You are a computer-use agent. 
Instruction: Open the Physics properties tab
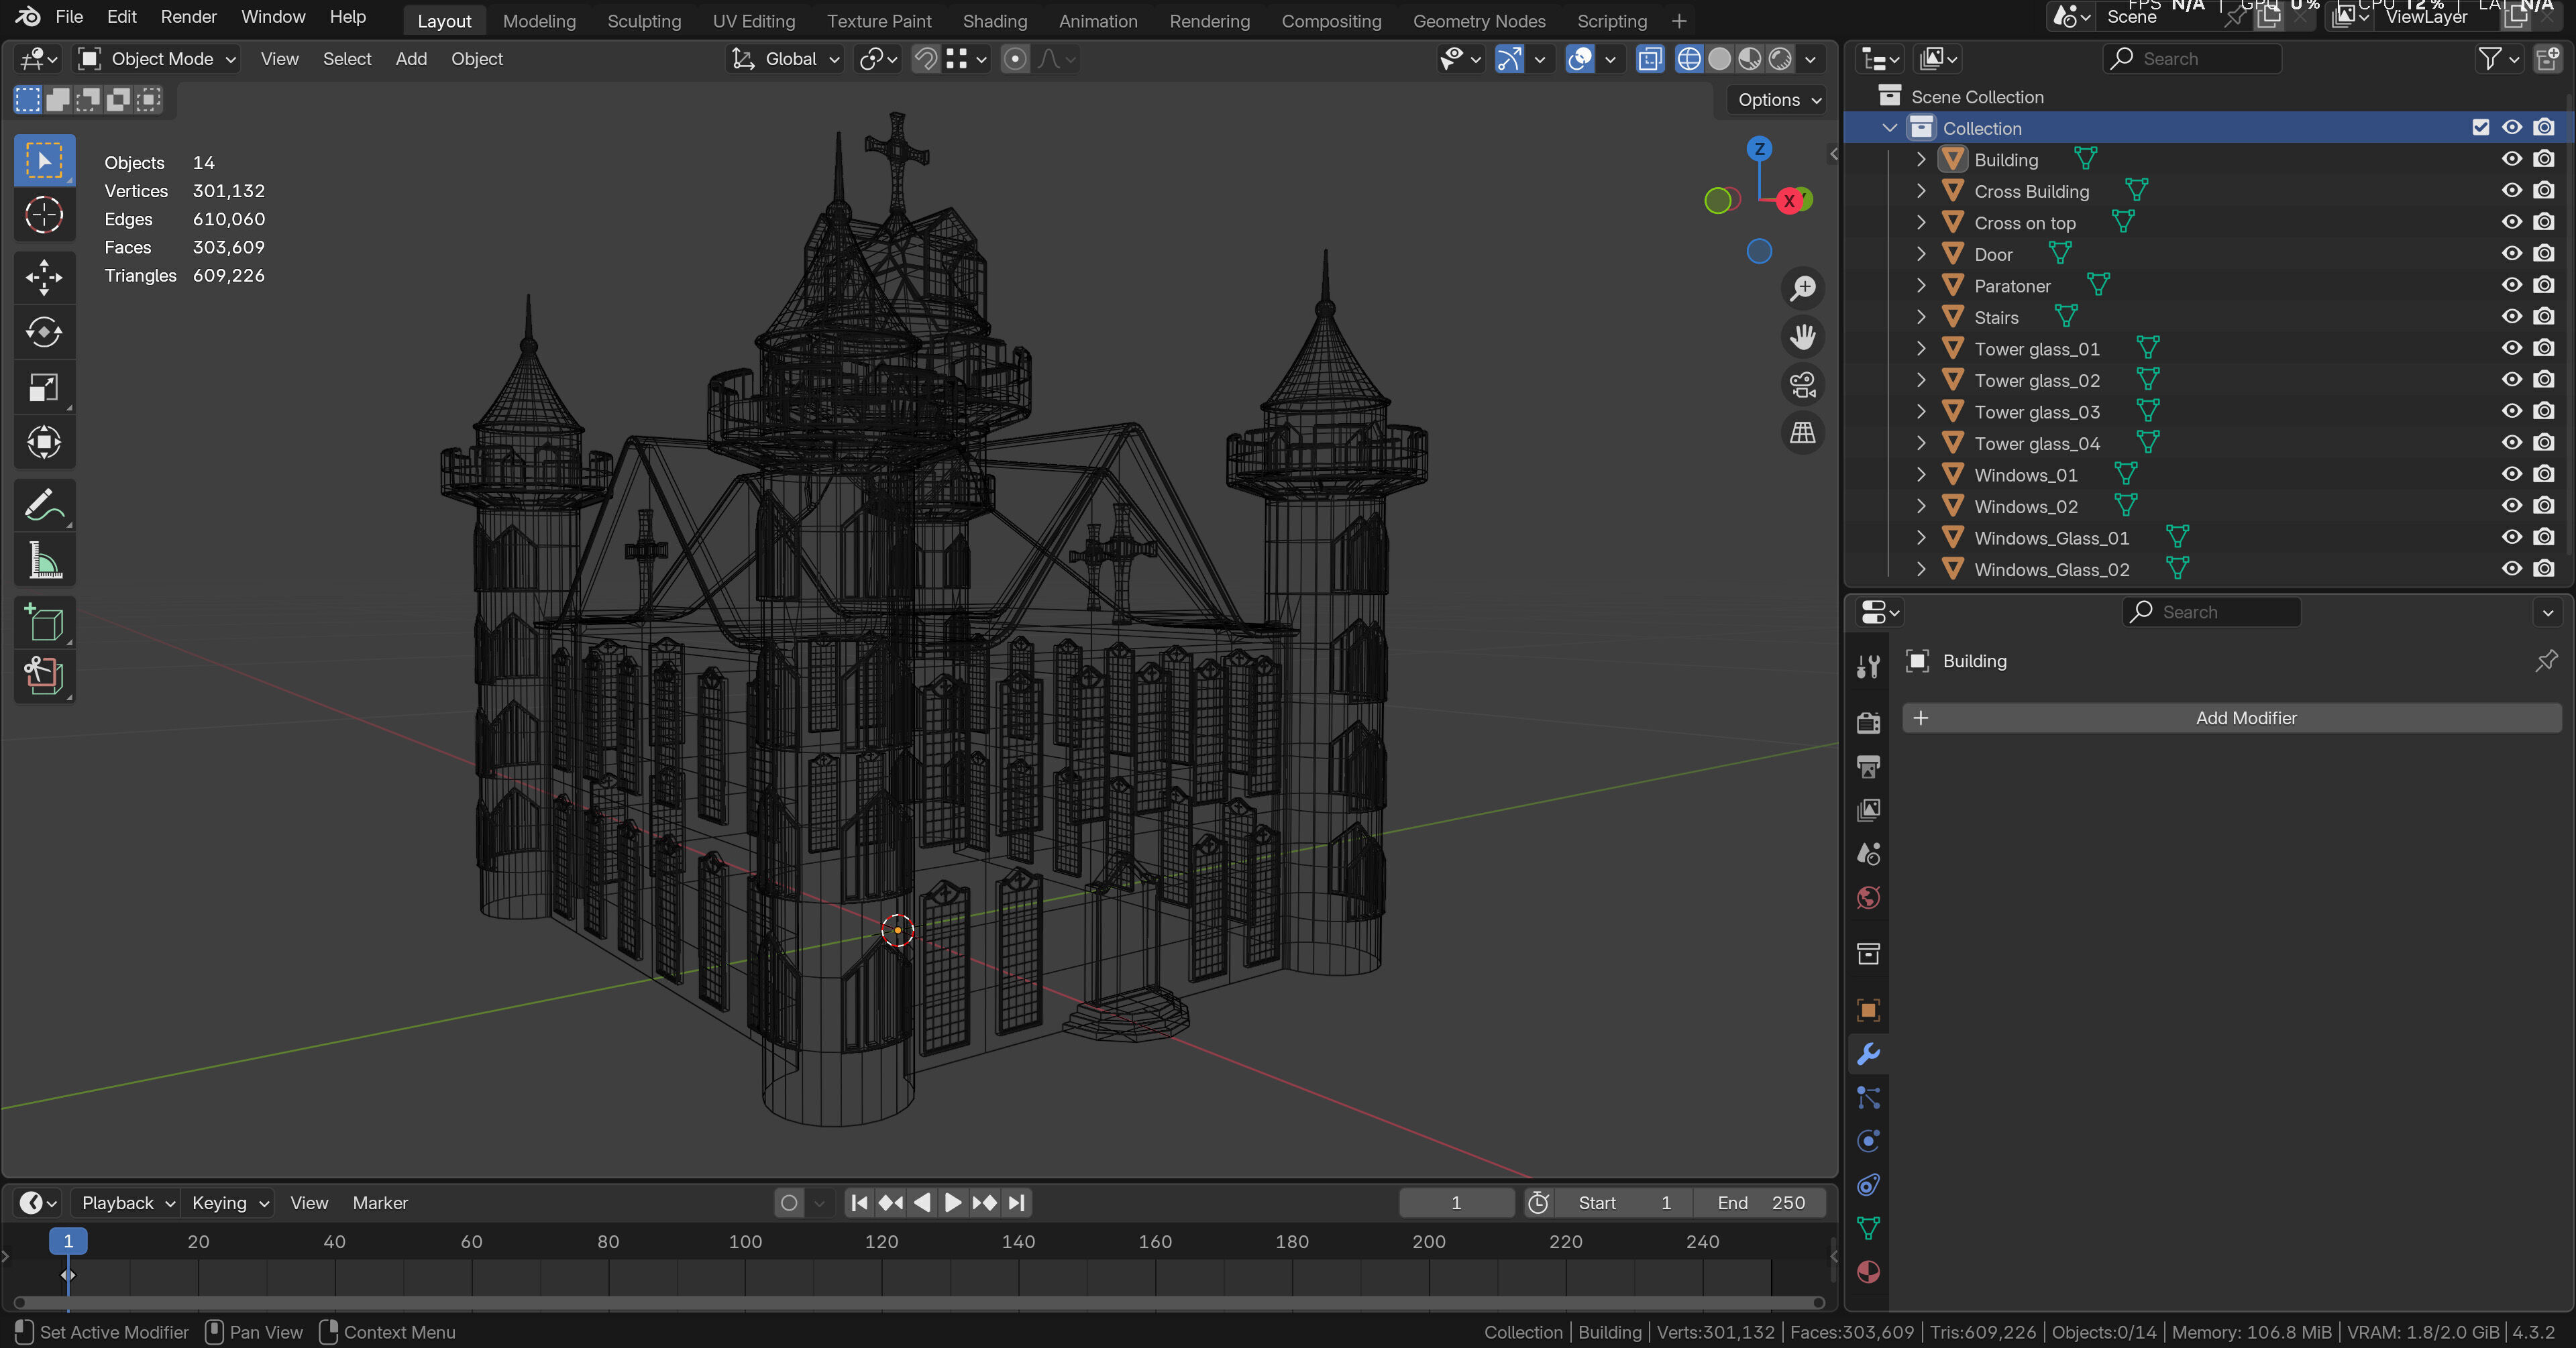coord(1868,1141)
